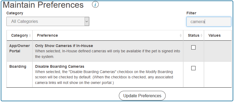Click the Category column header
The height and width of the screenshot is (102, 234).
(x=20, y=36)
